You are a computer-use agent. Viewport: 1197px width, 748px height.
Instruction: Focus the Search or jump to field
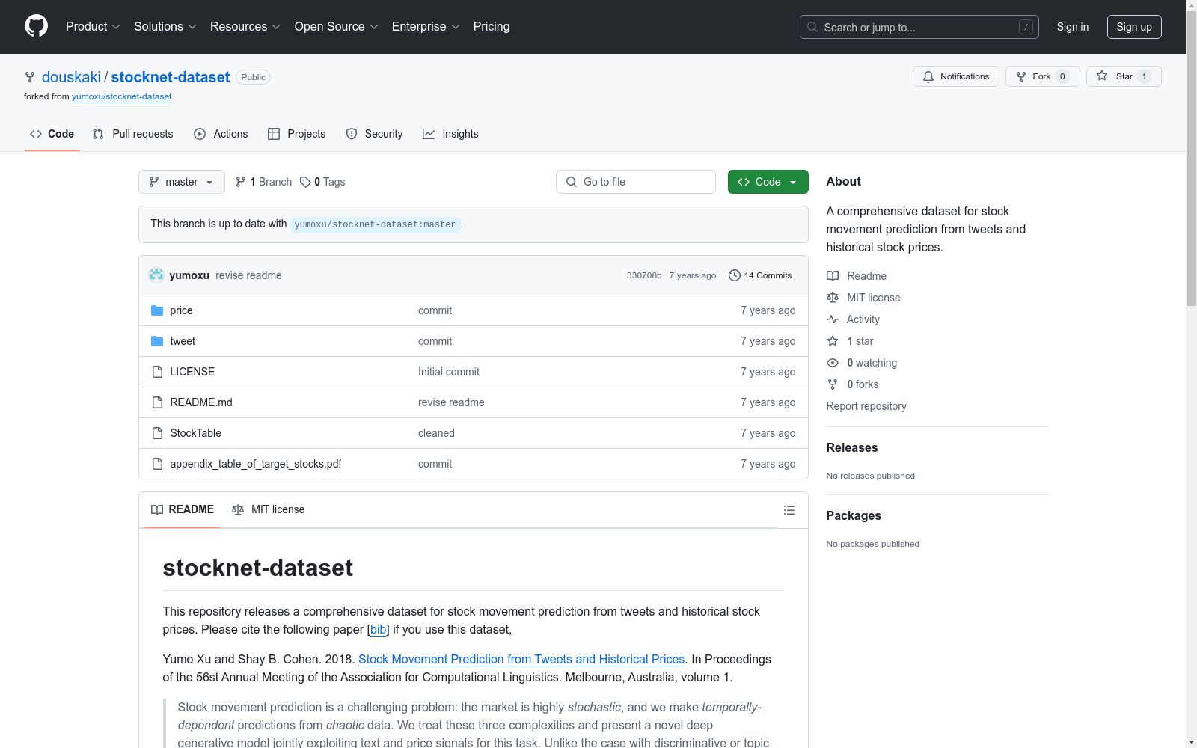[919, 27]
